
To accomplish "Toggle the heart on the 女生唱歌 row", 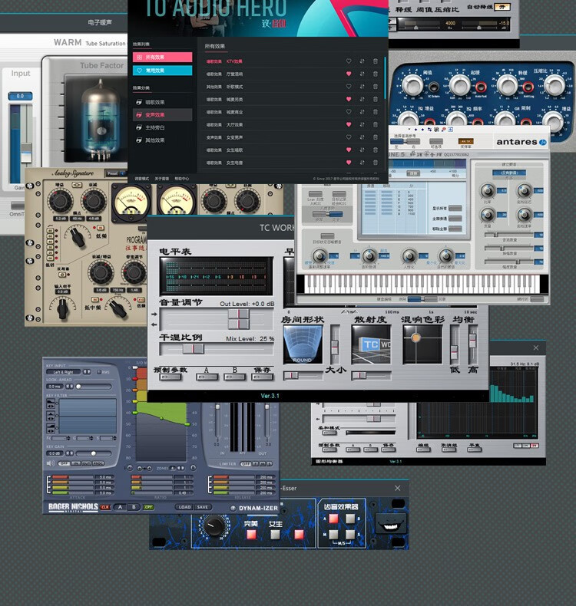I will (349, 150).
